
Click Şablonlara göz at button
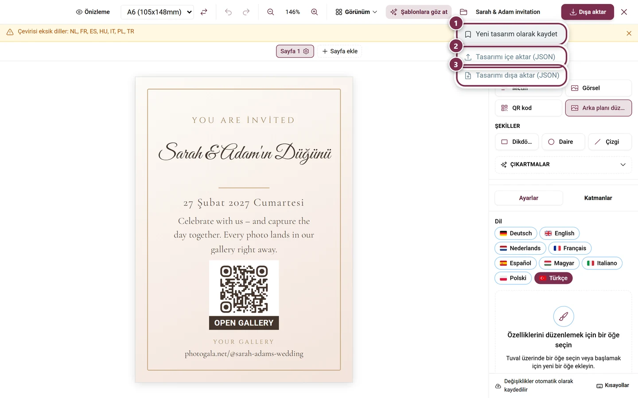pyautogui.click(x=419, y=12)
